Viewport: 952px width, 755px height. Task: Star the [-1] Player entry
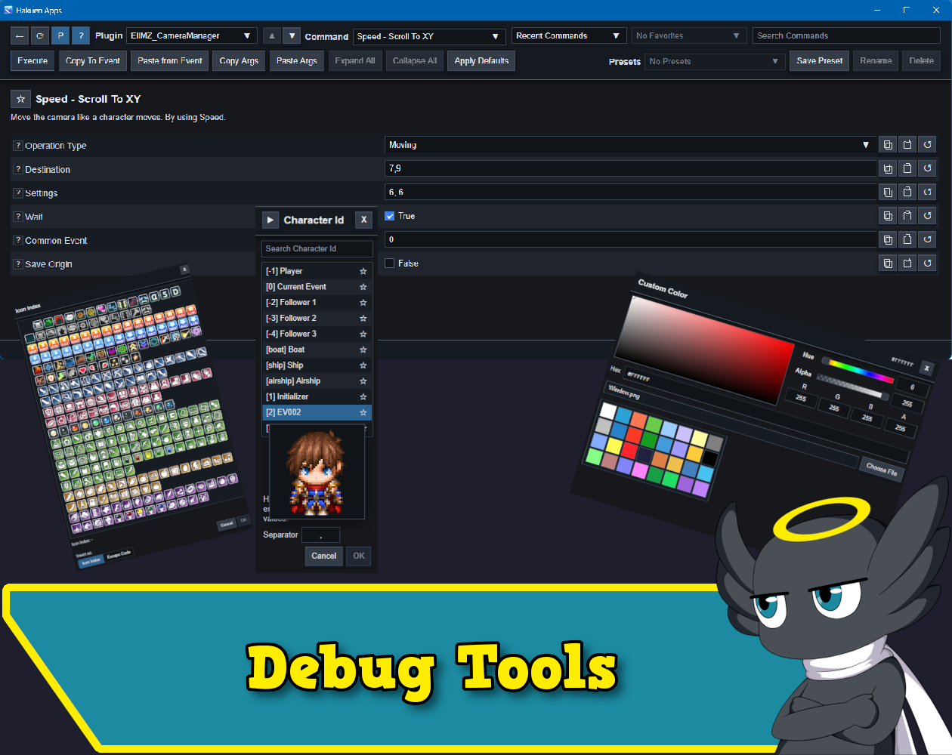[363, 271]
